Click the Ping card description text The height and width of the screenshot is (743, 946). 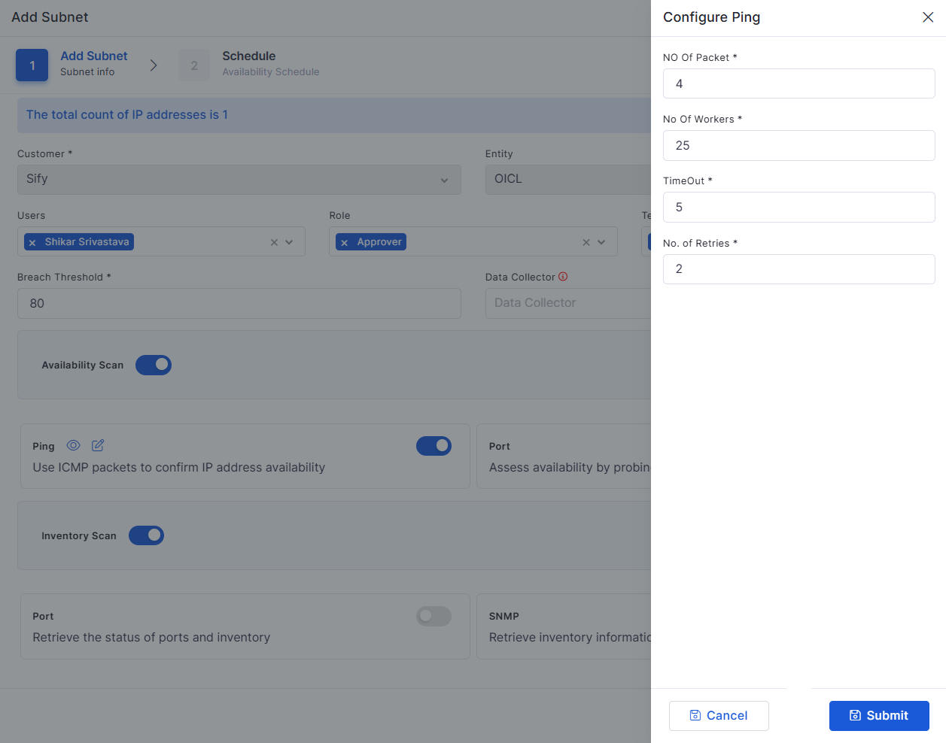pos(179,467)
